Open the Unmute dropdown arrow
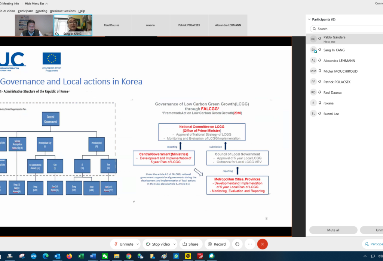This screenshot has width=383, height=261. [137, 244]
